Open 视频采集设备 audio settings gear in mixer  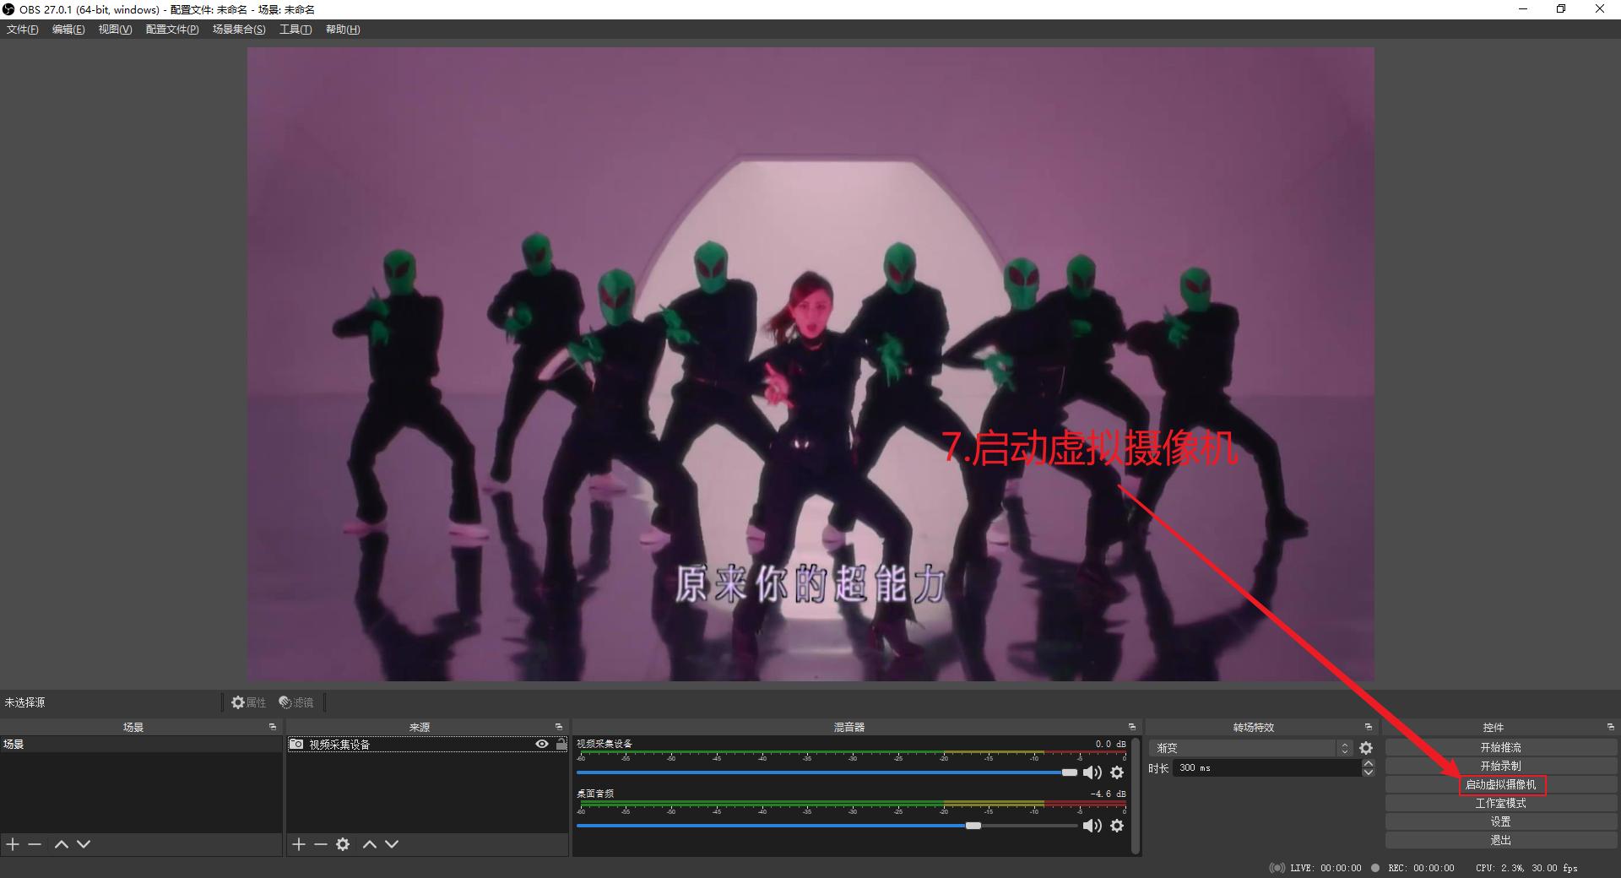click(1117, 772)
